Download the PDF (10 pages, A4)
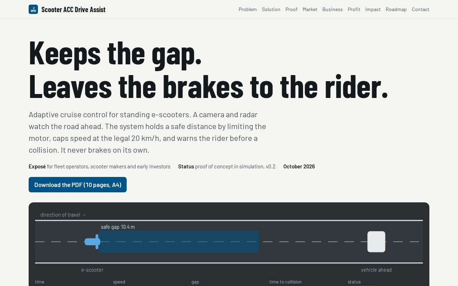Image resolution: width=458 pixels, height=286 pixels. tap(78, 185)
